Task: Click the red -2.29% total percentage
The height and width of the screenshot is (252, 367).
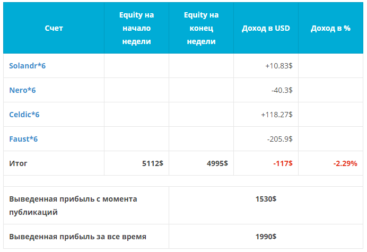Action: click(x=345, y=163)
